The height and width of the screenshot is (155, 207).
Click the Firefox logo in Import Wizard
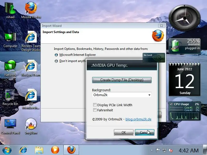[158, 36]
